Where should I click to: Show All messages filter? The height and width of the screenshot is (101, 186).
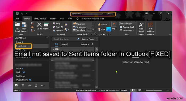56,44
